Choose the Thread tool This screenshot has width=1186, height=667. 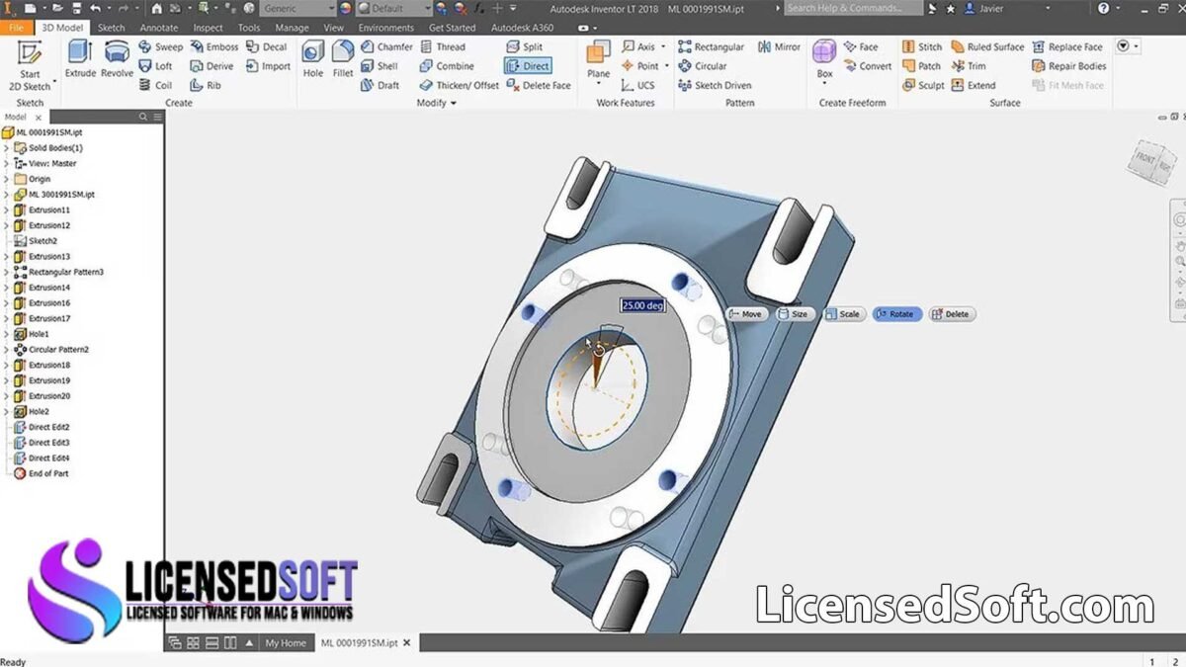tap(442, 46)
